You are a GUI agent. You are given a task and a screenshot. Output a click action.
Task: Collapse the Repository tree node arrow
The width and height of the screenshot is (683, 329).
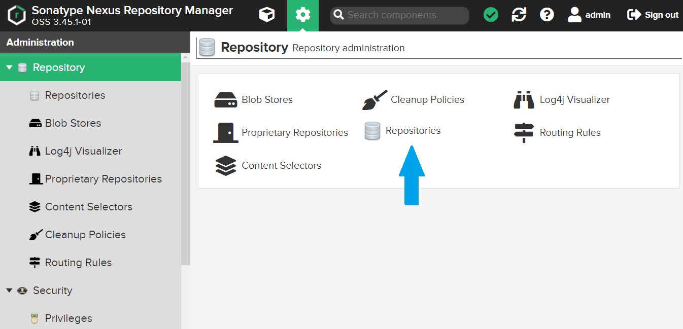point(9,67)
